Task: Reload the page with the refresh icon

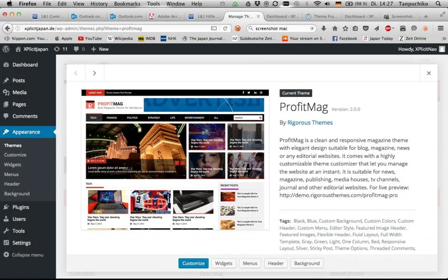Action: (225, 28)
